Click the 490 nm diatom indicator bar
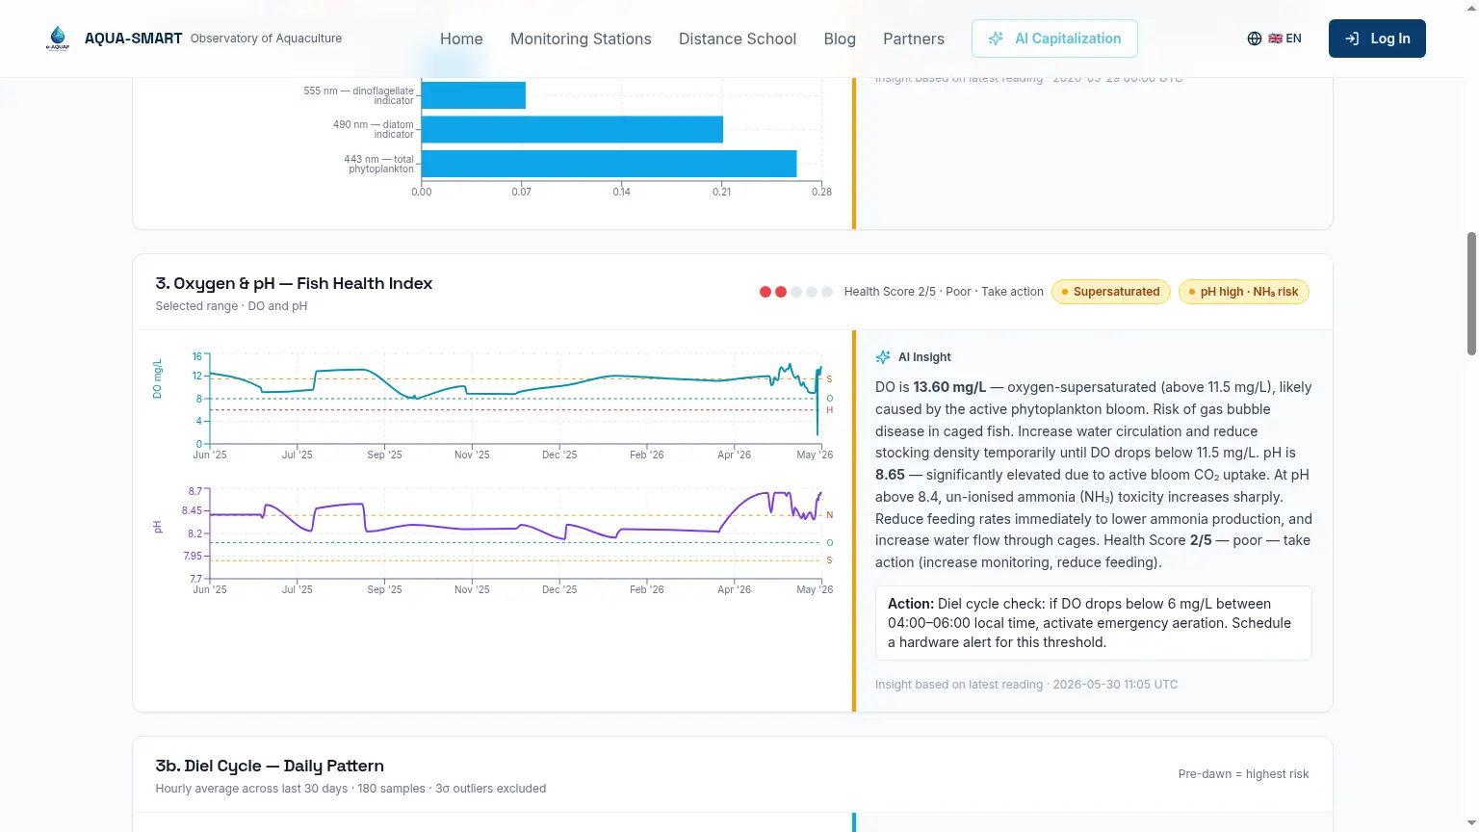 click(572, 129)
